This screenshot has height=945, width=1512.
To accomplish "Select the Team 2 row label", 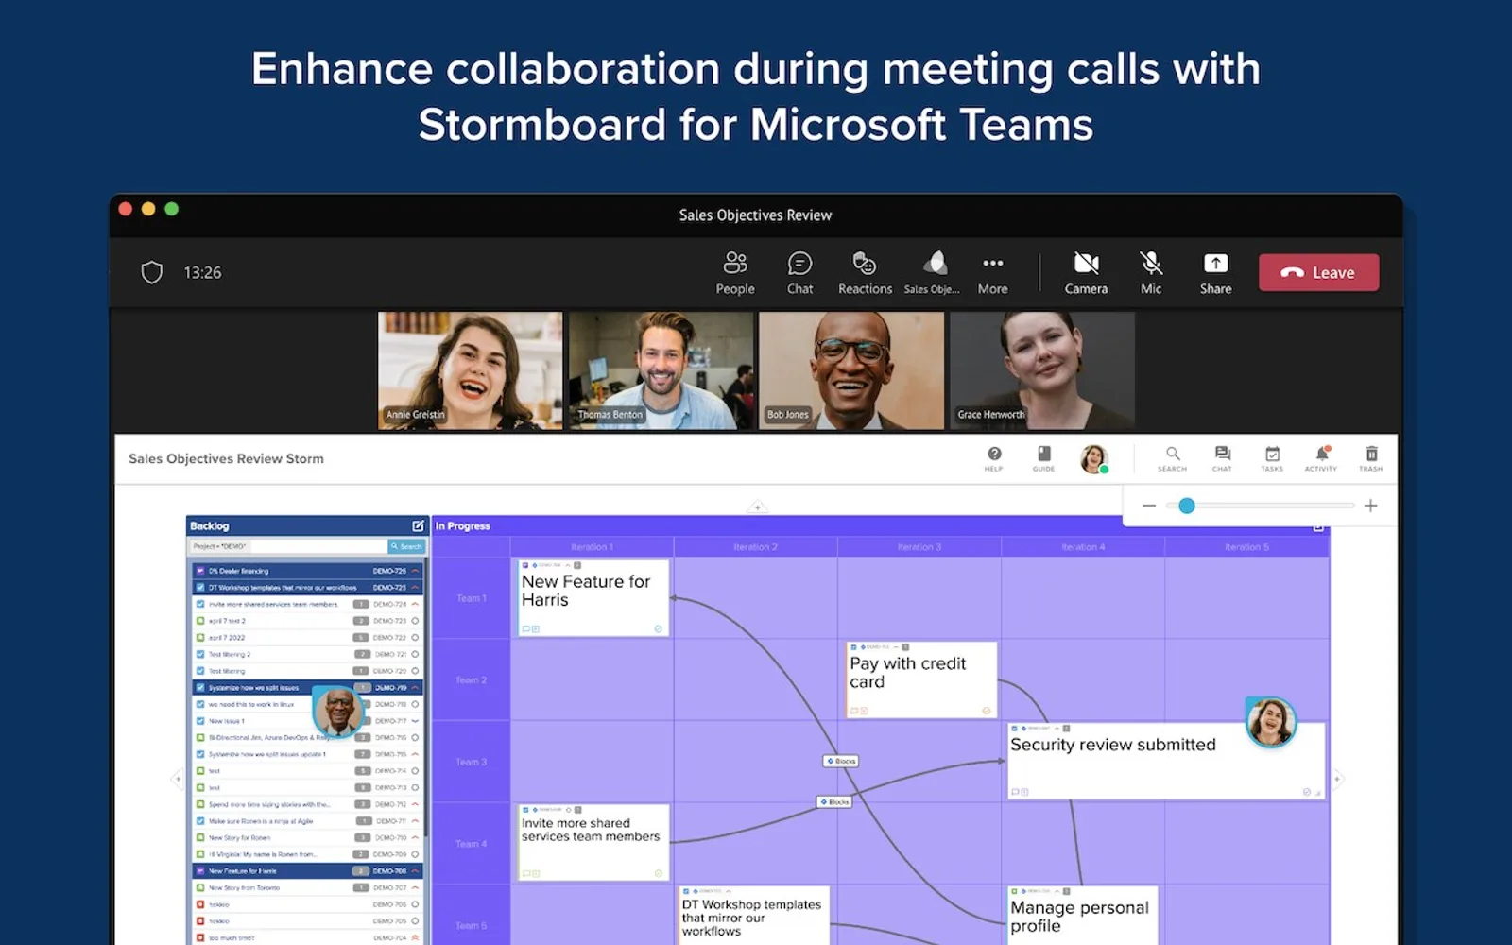I will coord(471,680).
